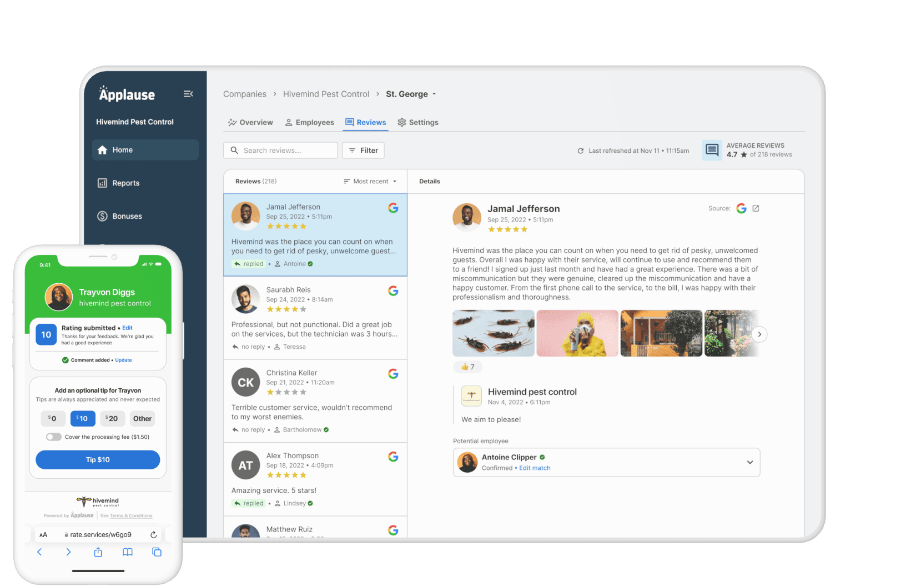Open the St. George location dropdown
Image resolution: width=906 pixels, height=586 pixels.
point(411,94)
